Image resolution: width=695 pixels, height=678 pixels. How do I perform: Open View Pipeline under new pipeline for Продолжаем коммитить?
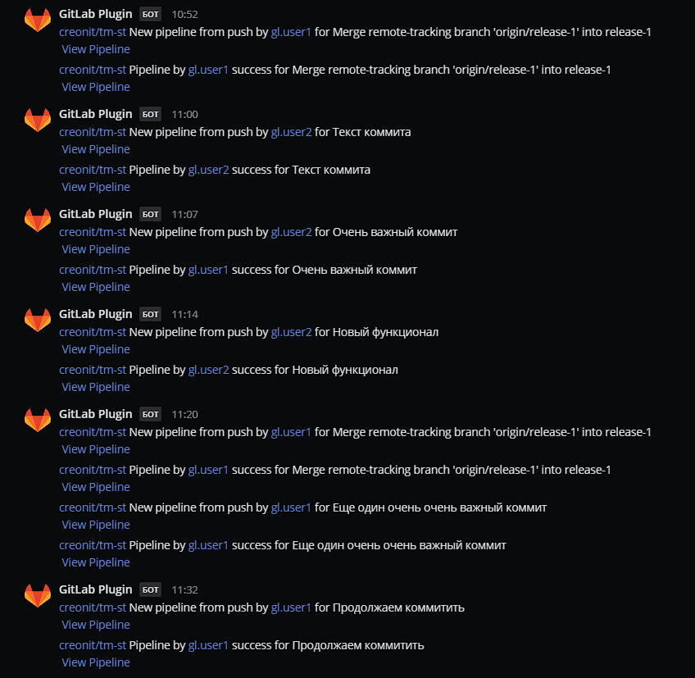pos(96,625)
